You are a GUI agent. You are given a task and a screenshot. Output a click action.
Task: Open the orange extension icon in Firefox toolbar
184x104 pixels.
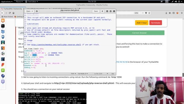tap(177, 13)
